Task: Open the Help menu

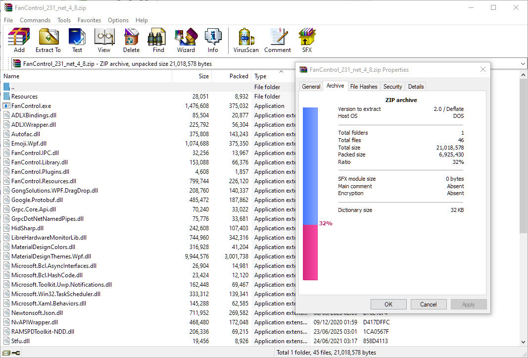Action: pyautogui.click(x=142, y=20)
